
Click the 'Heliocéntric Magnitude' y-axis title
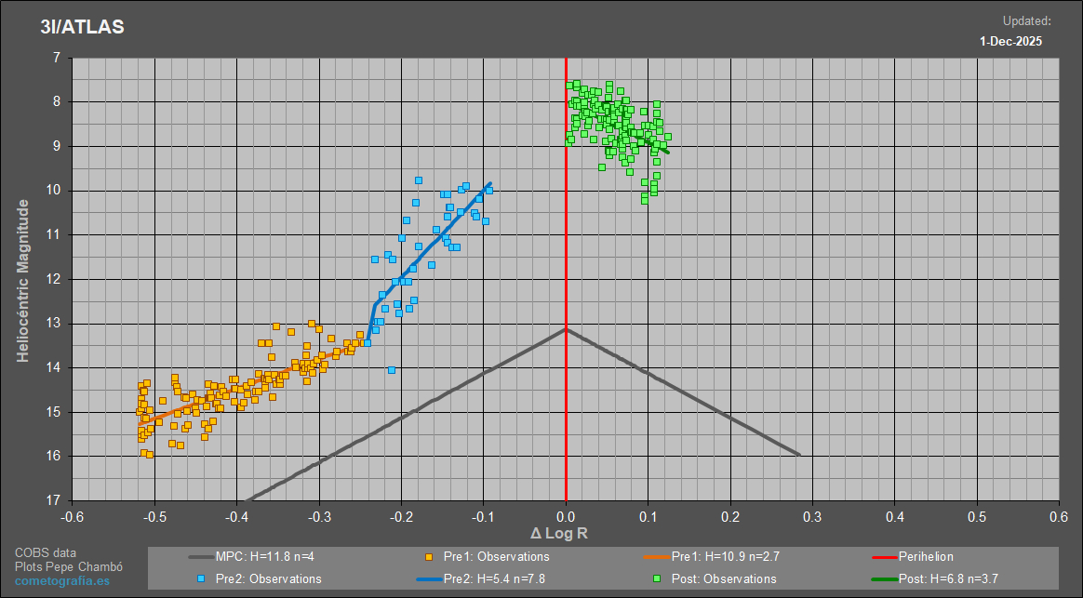(24, 280)
